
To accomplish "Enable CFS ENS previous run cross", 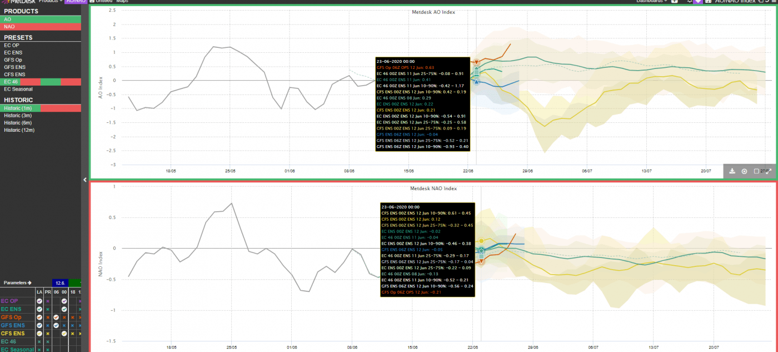I will tap(48, 333).
